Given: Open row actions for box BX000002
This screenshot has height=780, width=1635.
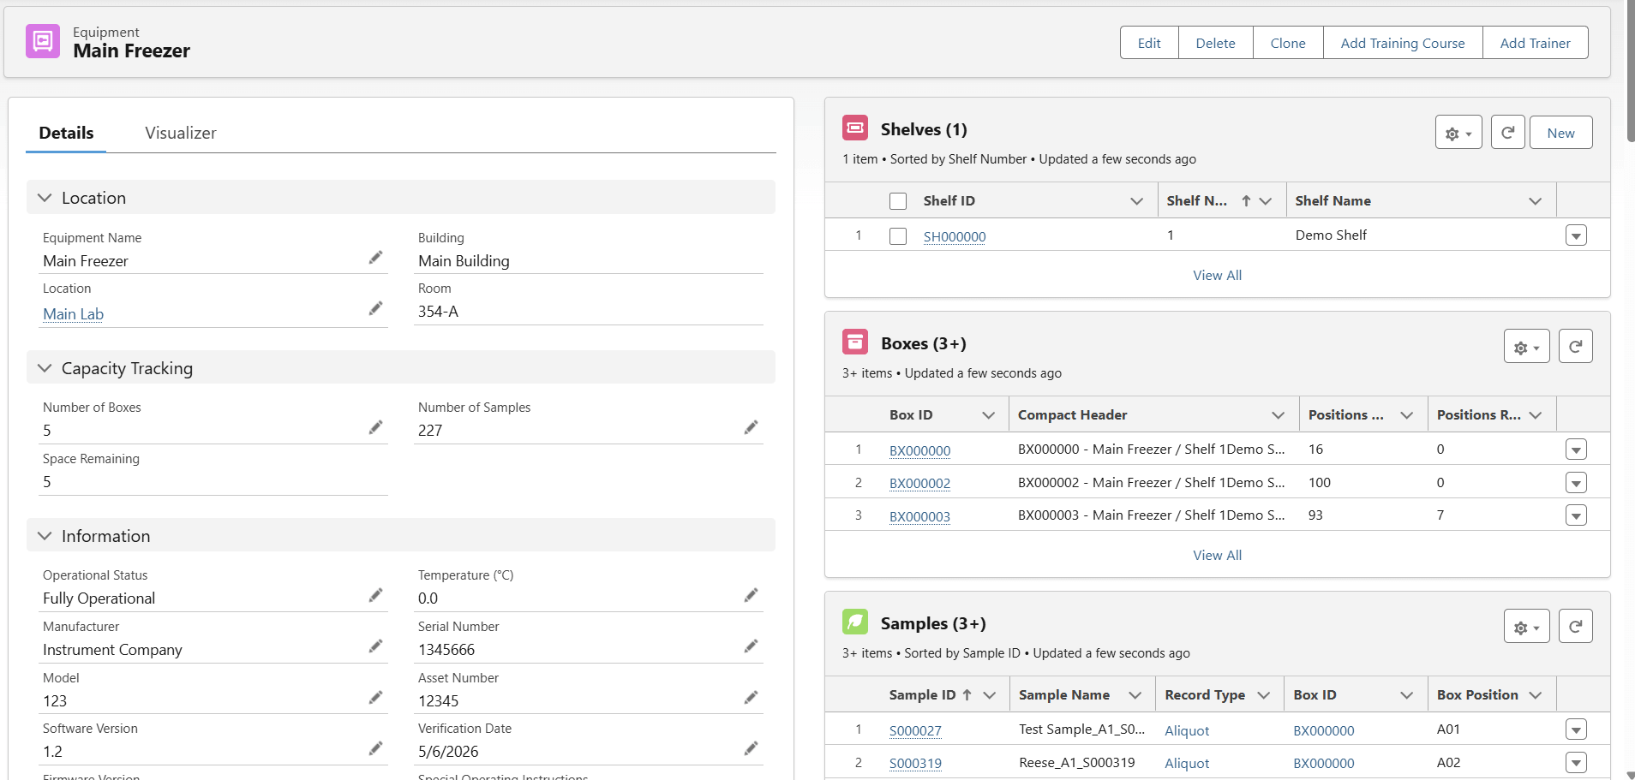Looking at the screenshot, I should [x=1576, y=483].
